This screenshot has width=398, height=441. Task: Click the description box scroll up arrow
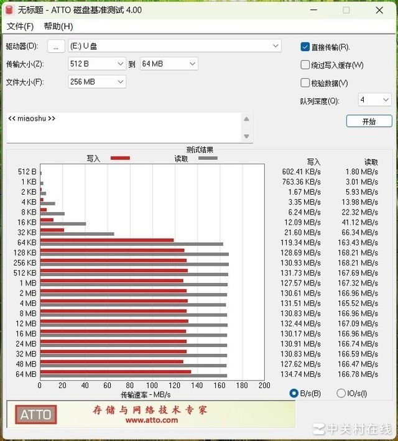(246, 119)
